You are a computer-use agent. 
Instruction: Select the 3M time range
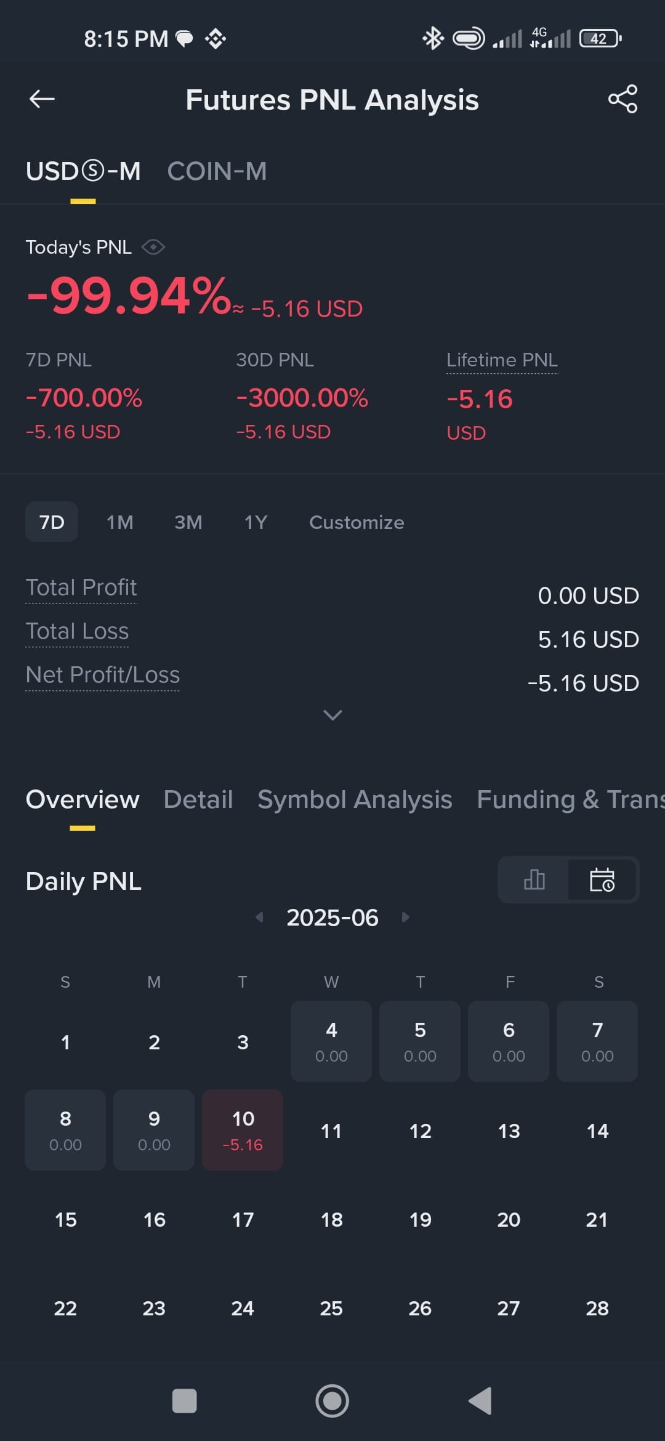(x=188, y=522)
